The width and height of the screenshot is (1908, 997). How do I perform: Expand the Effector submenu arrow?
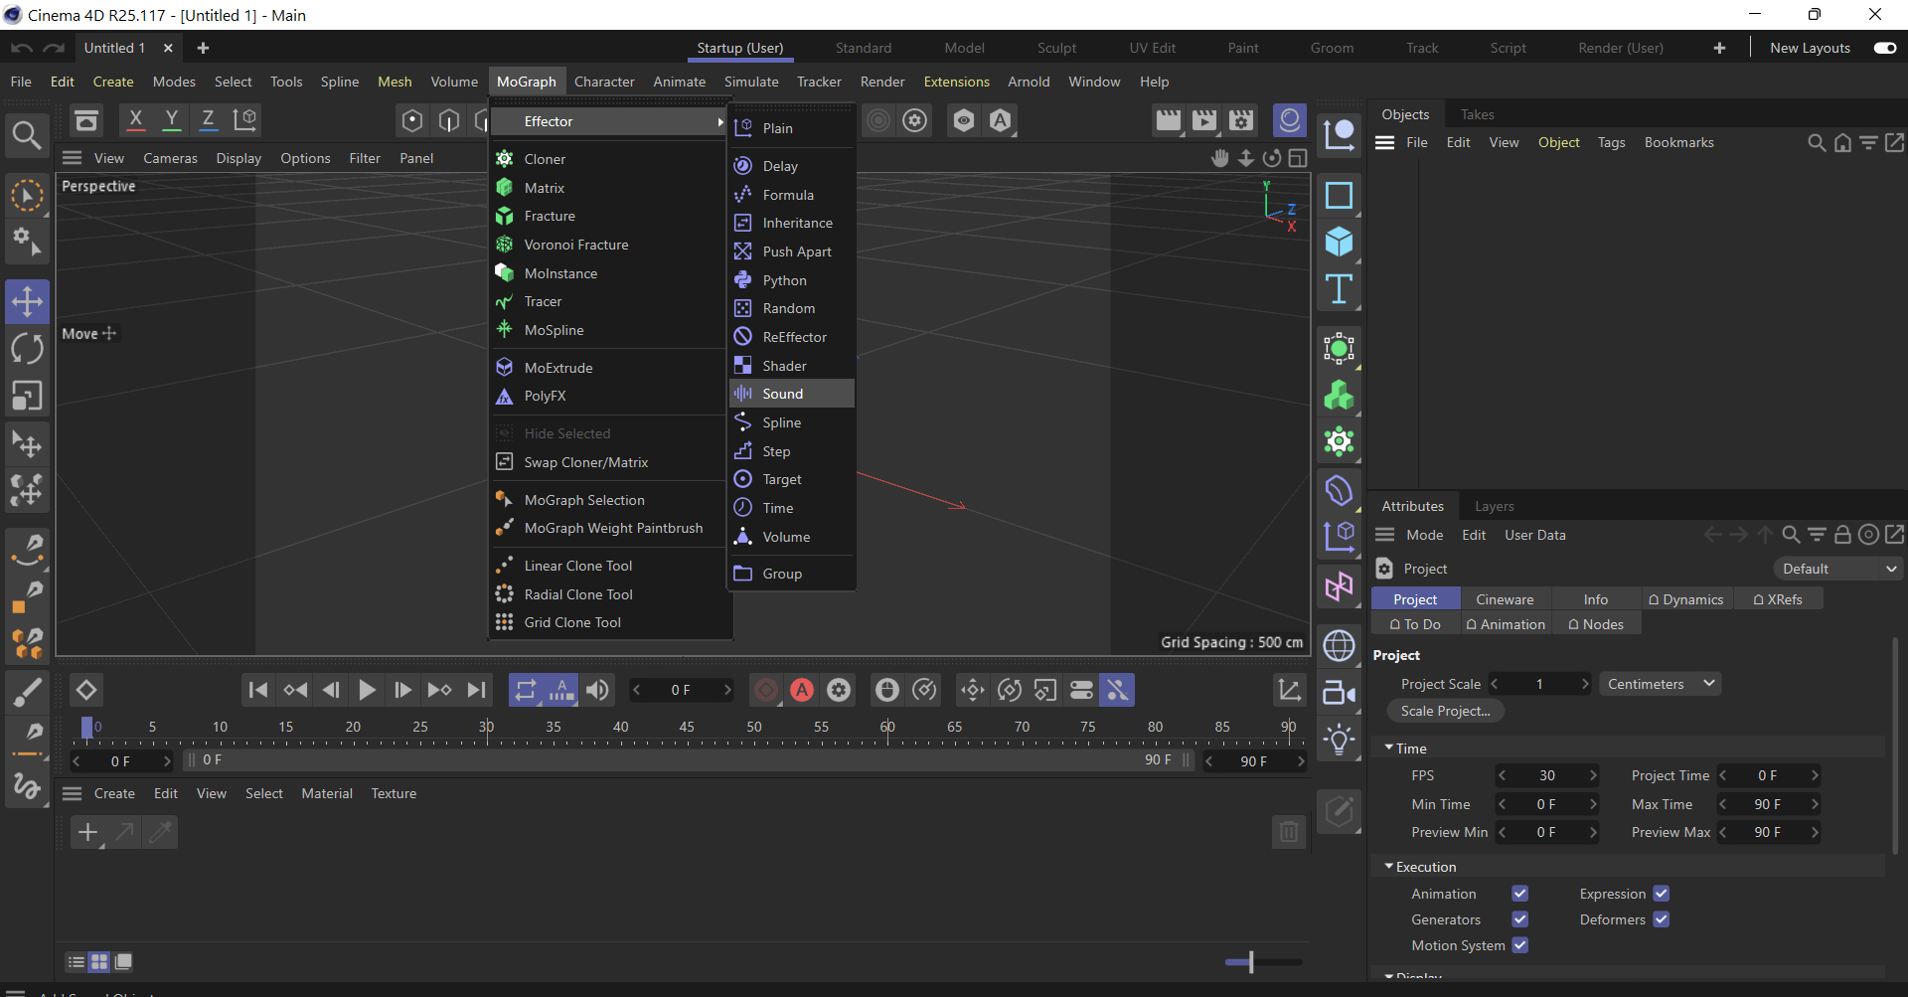click(x=720, y=121)
